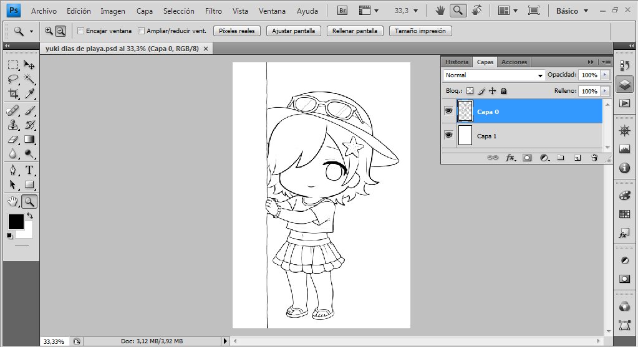Select the Crop tool

pyautogui.click(x=13, y=93)
